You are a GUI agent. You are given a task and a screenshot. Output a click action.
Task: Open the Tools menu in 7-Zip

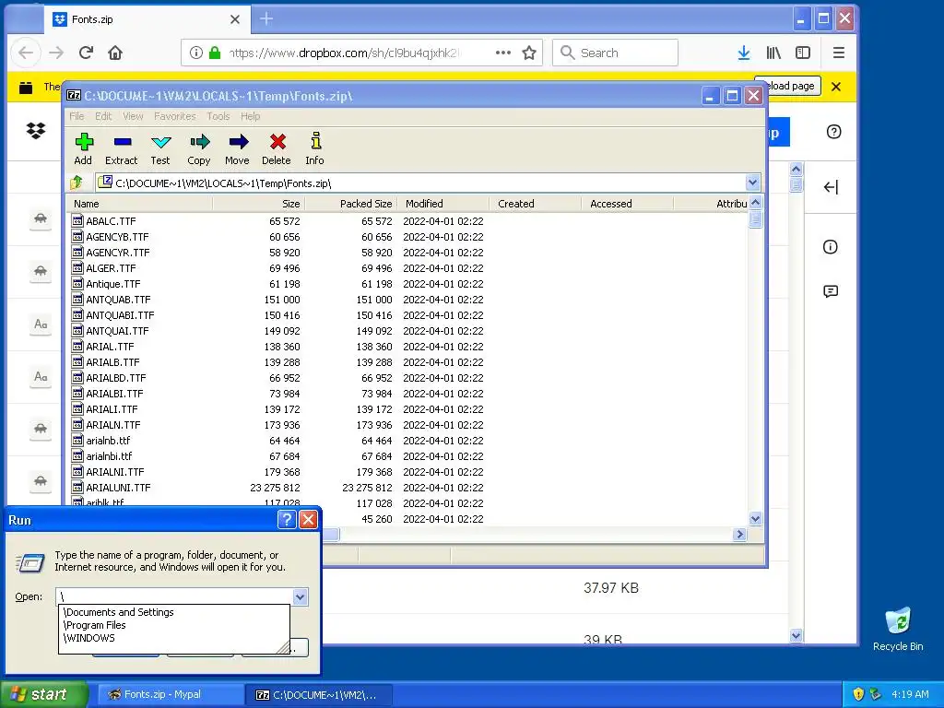(218, 116)
